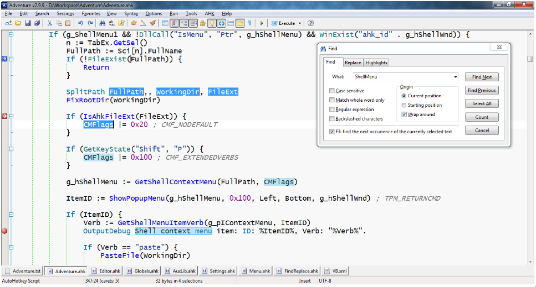Open the Execute button dropdown arrow
This screenshot has height=287, width=536.
(300, 23)
